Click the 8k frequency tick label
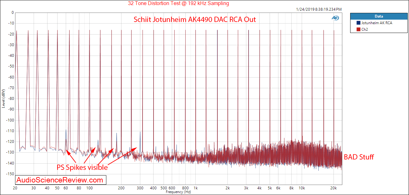 click(291, 188)
